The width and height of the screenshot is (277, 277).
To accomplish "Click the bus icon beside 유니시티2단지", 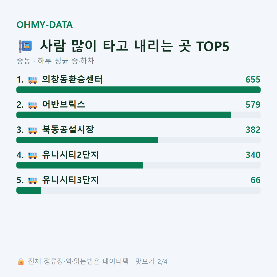I will tap(33, 155).
